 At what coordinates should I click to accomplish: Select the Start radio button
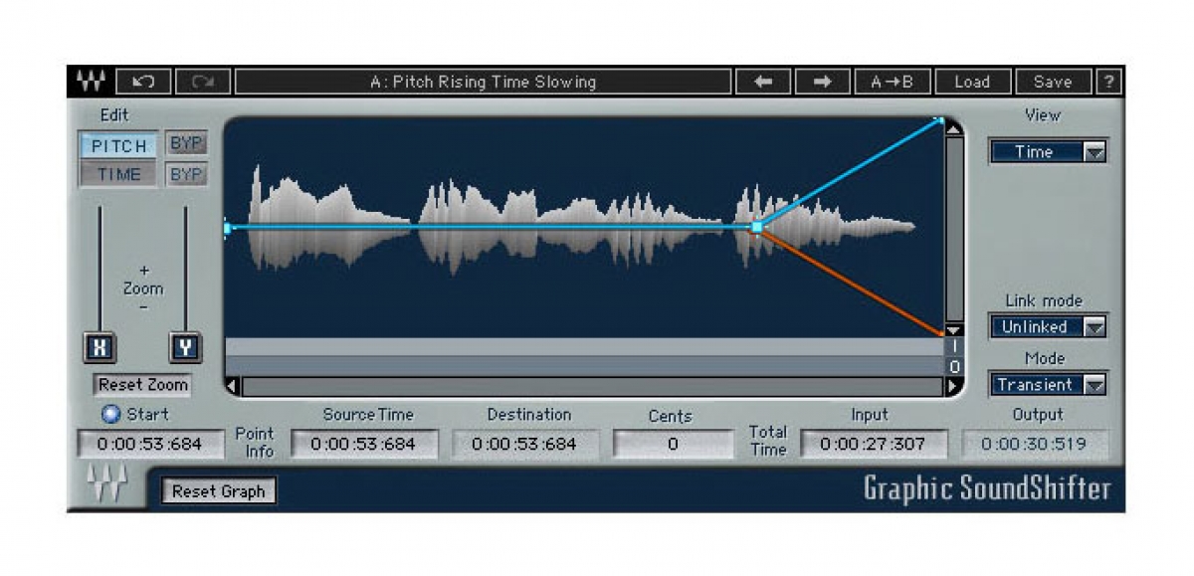click(x=110, y=414)
